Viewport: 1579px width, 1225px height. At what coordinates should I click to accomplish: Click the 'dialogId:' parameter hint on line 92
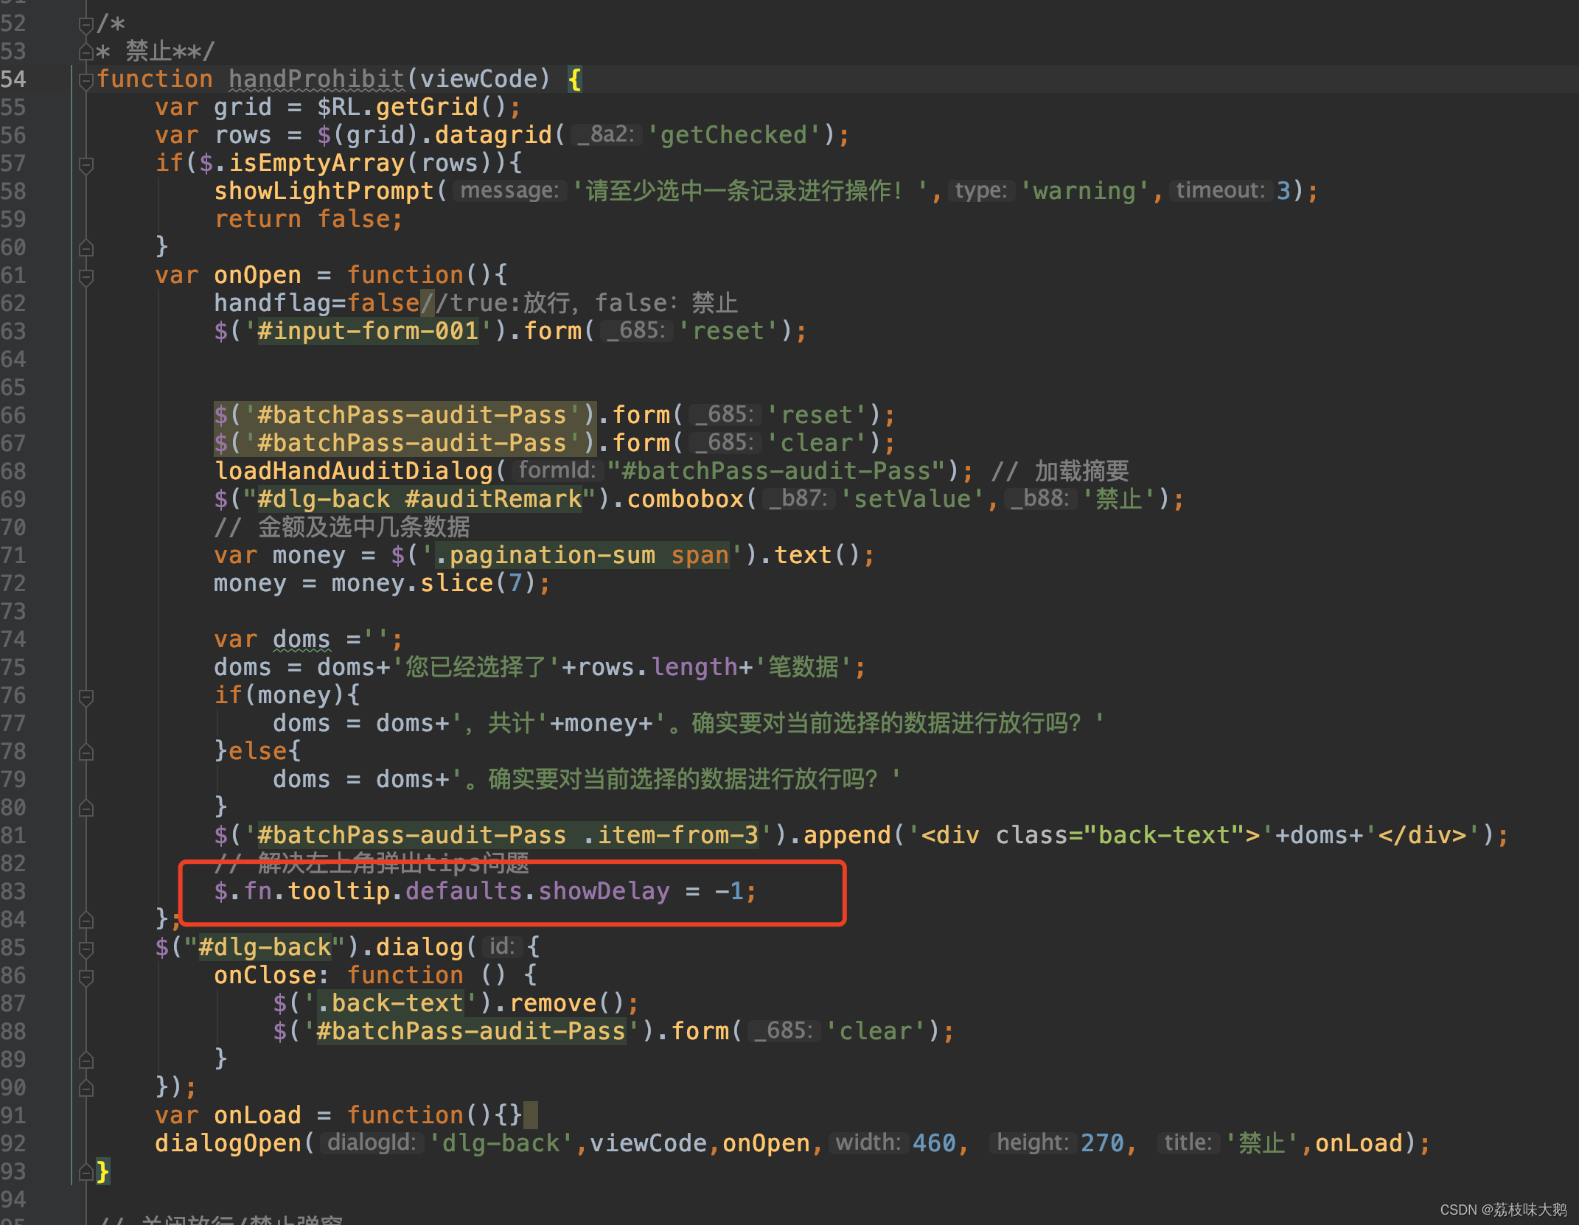372,1143
